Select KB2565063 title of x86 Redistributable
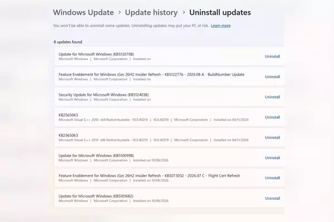Image resolution: width=334 pixels, height=222 pixels. [x=68, y=135]
